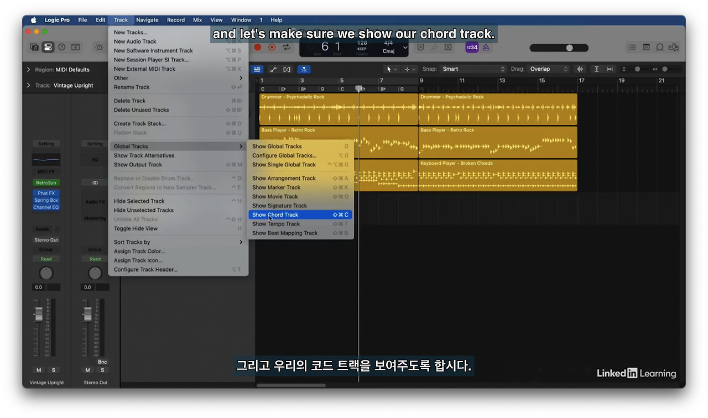Viewport: 708px width, 418px height.
Task: Click the Drummer Psychedelic Rock region at bar 1
Action: (339, 109)
